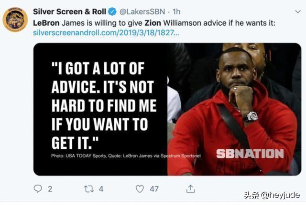This screenshot has height=205, width=306.
Task: Click the share upload icon
Action: point(190,189)
